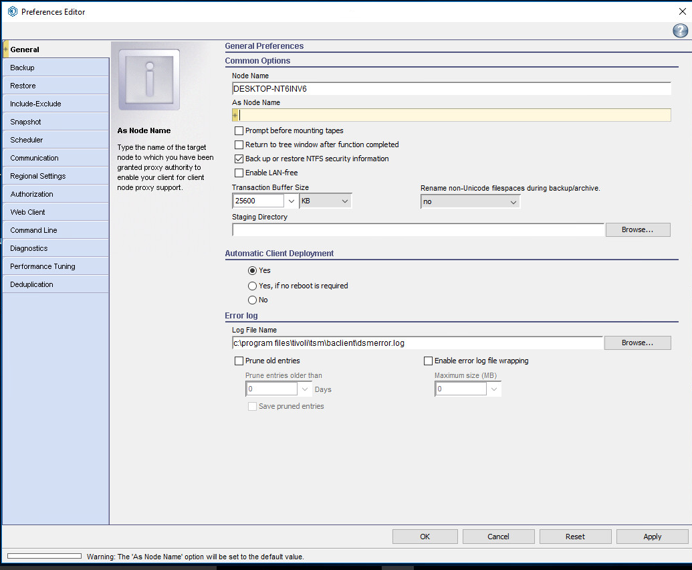Uncheck Back up or restore NTFS security information
The height and width of the screenshot is (570, 692).
(x=239, y=159)
